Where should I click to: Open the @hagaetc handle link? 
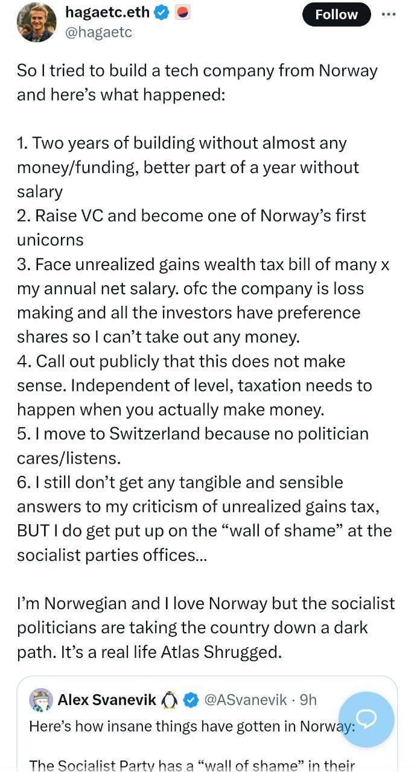point(98,33)
